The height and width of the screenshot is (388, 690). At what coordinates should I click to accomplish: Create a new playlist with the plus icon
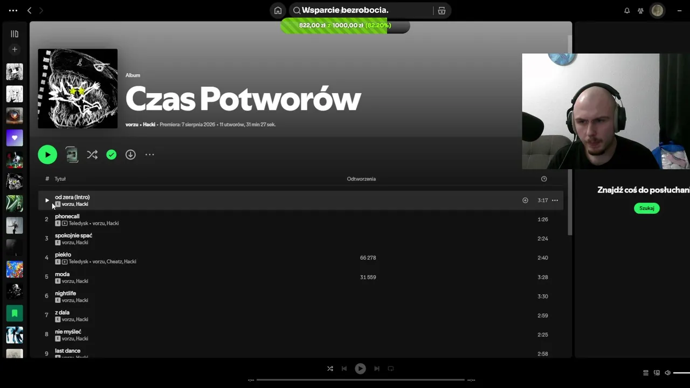tap(15, 50)
